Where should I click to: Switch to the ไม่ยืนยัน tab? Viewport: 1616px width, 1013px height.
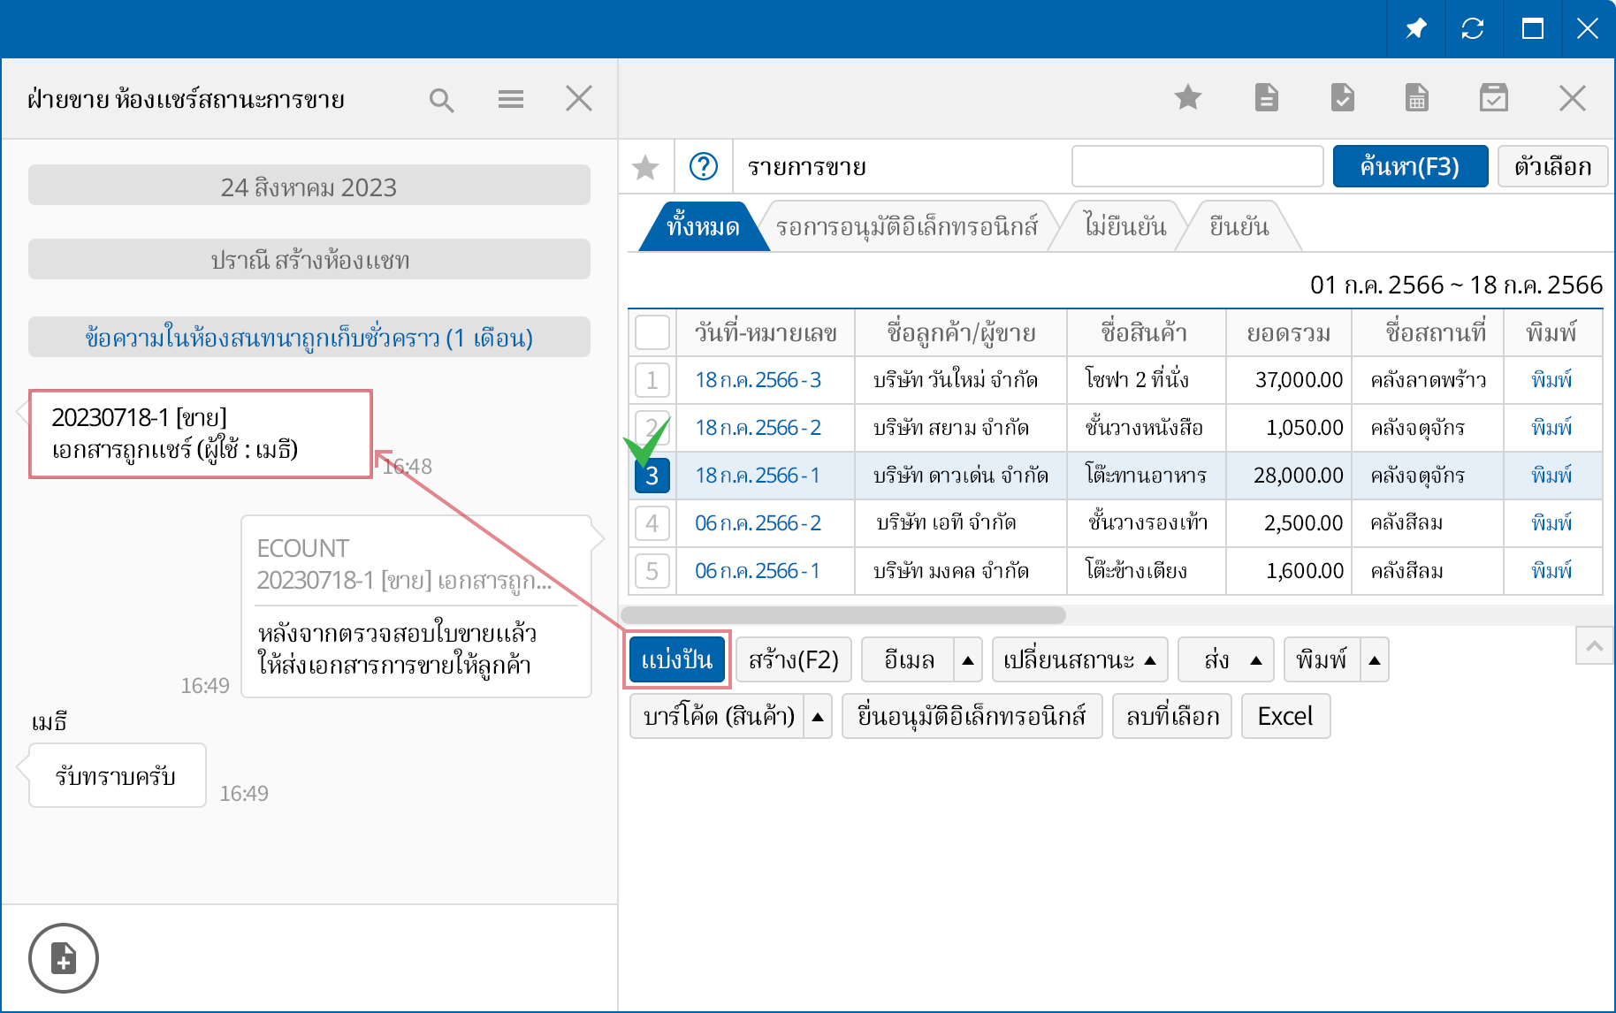pyautogui.click(x=1124, y=227)
